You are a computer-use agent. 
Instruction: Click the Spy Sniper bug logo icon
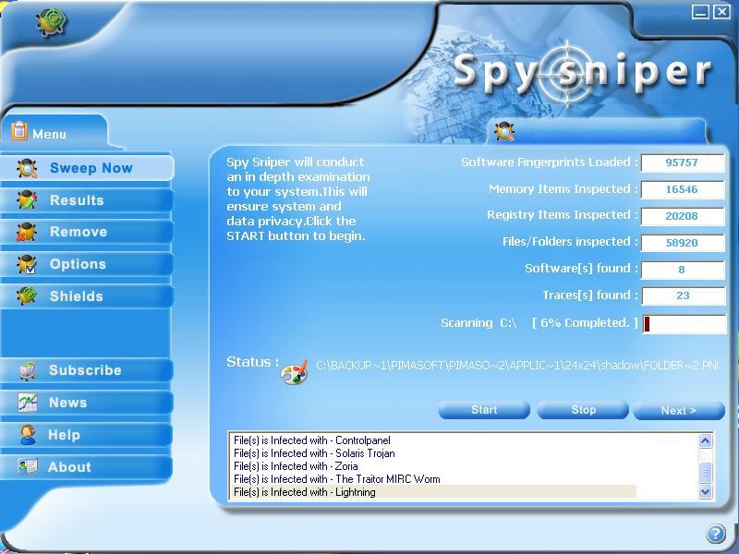(52, 22)
